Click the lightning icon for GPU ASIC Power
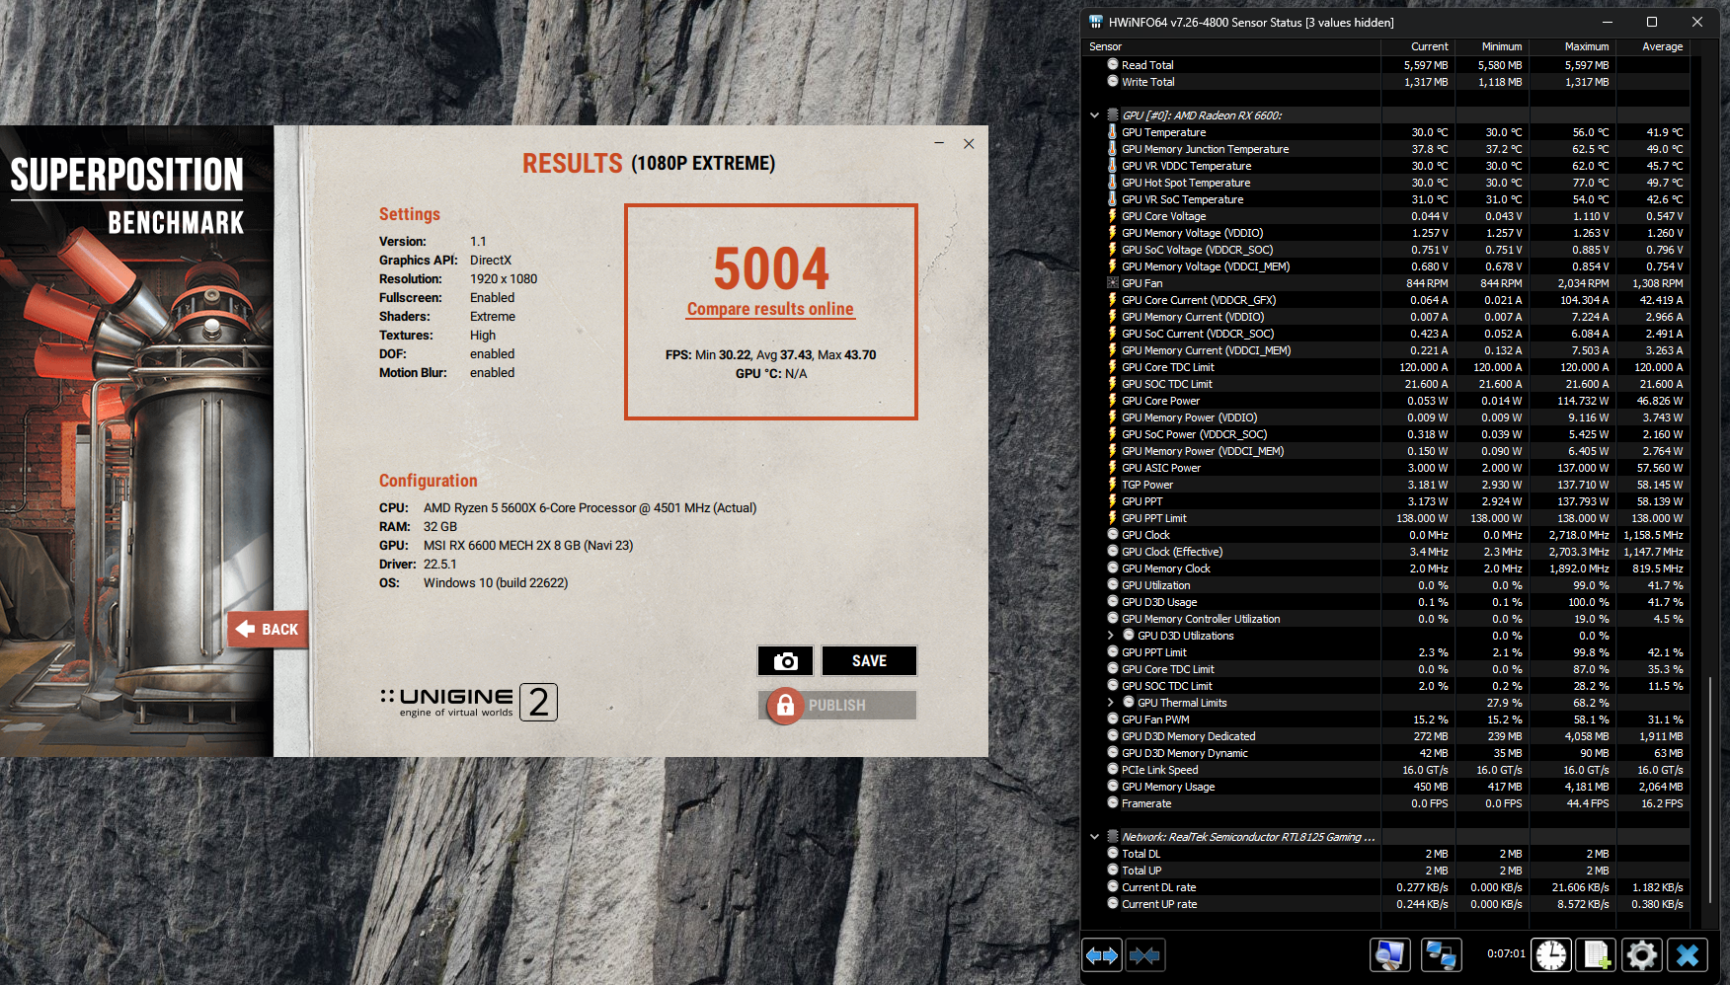1730x985 pixels. (x=1113, y=468)
